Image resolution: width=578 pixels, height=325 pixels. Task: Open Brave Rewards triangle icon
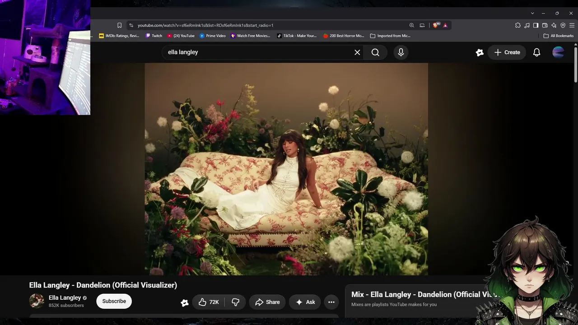coord(445,25)
